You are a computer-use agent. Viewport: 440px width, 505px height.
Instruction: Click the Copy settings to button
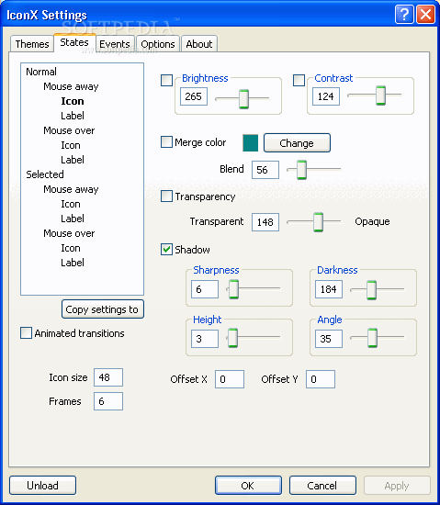point(103,309)
